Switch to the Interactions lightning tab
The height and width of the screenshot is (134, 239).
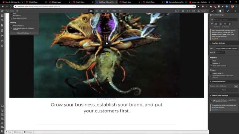point(235,11)
